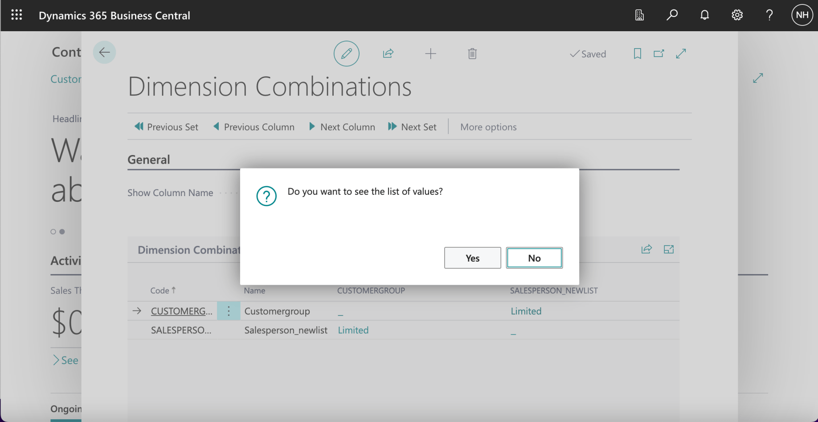
Task: Open the app launcher waffle menu
Action: [x=16, y=15]
